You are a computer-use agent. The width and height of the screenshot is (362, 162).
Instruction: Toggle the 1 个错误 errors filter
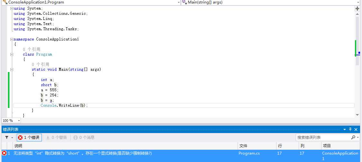29,138
